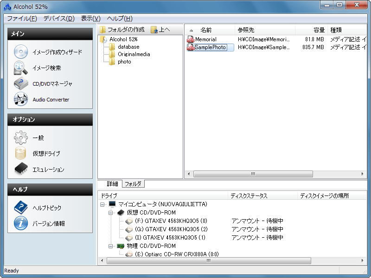371x278 pixels.
Task: Click the drive panel horizontal scrollbar thumb
Action: [208, 260]
